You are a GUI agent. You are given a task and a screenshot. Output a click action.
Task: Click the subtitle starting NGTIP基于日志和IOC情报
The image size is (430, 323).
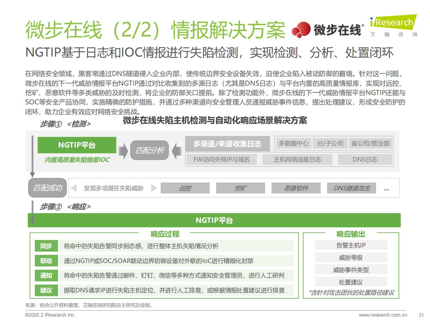tap(209, 53)
